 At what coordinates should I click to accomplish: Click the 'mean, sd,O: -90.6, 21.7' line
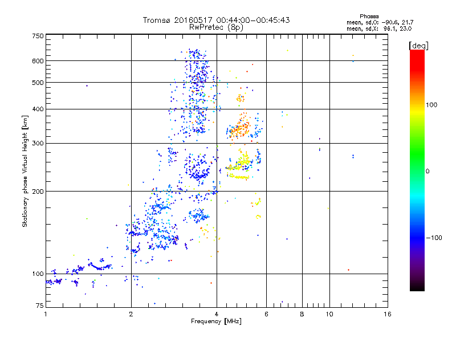click(x=380, y=22)
